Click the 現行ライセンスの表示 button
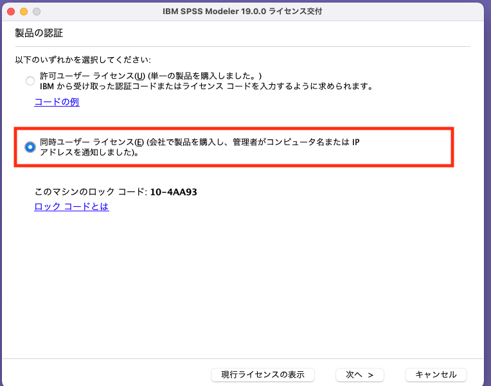This screenshot has width=491, height=386. pyautogui.click(x=263, y=374)
